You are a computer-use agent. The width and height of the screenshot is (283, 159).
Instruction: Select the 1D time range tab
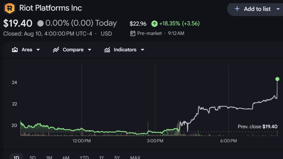pyautogui.click(x=16, y=157)
